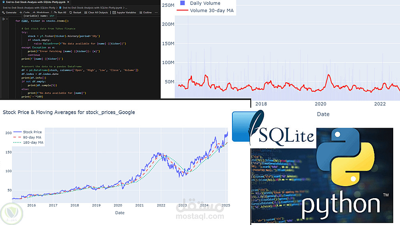Expand the run cell dropdown arrow
The width and height of the screenshot is (400, 225).
7,19
